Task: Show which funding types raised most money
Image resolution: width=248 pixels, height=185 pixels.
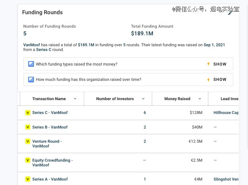Action: (220, 64)
